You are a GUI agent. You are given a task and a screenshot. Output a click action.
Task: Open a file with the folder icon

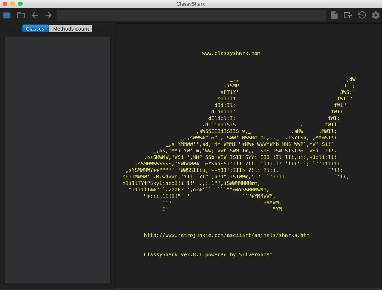point(21,15)
